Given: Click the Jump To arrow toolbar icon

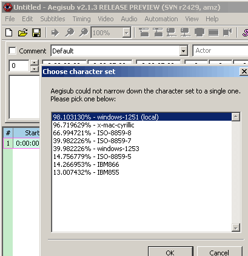Looking at the screenshot, I should pyautogui.click(x=55, y=33).
